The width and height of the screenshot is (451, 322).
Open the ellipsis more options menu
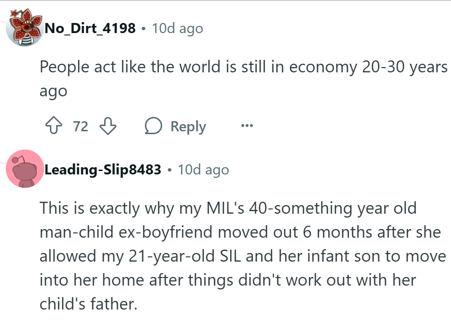point(247,126)
